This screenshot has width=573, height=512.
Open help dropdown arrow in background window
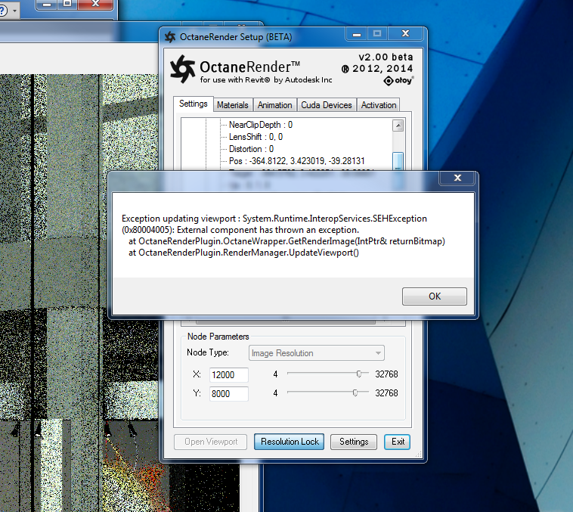point(14,11)
